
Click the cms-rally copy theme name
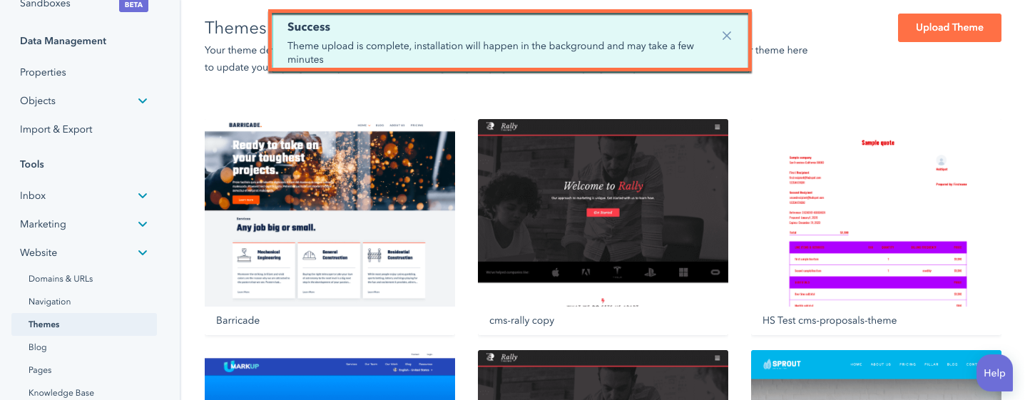point(521,321)
